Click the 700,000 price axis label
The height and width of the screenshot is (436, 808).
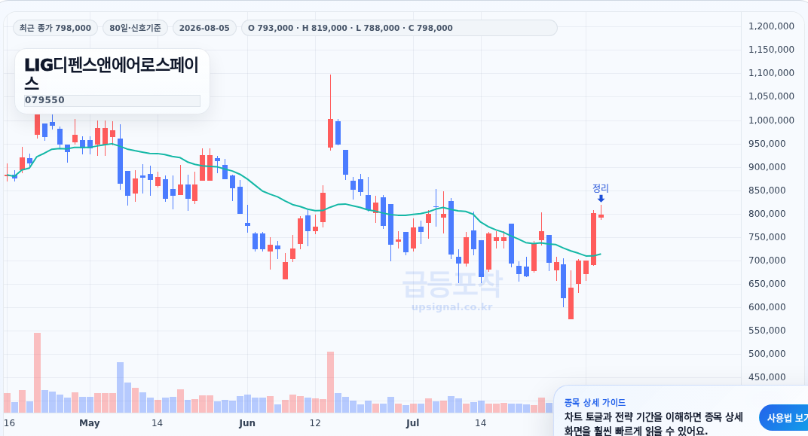pyautogui.click(x=767, y=261)
